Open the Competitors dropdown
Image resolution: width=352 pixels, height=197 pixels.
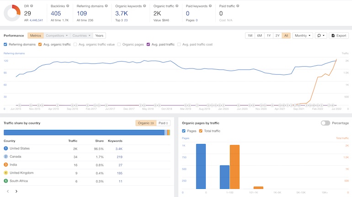click(x=57, y=36)
